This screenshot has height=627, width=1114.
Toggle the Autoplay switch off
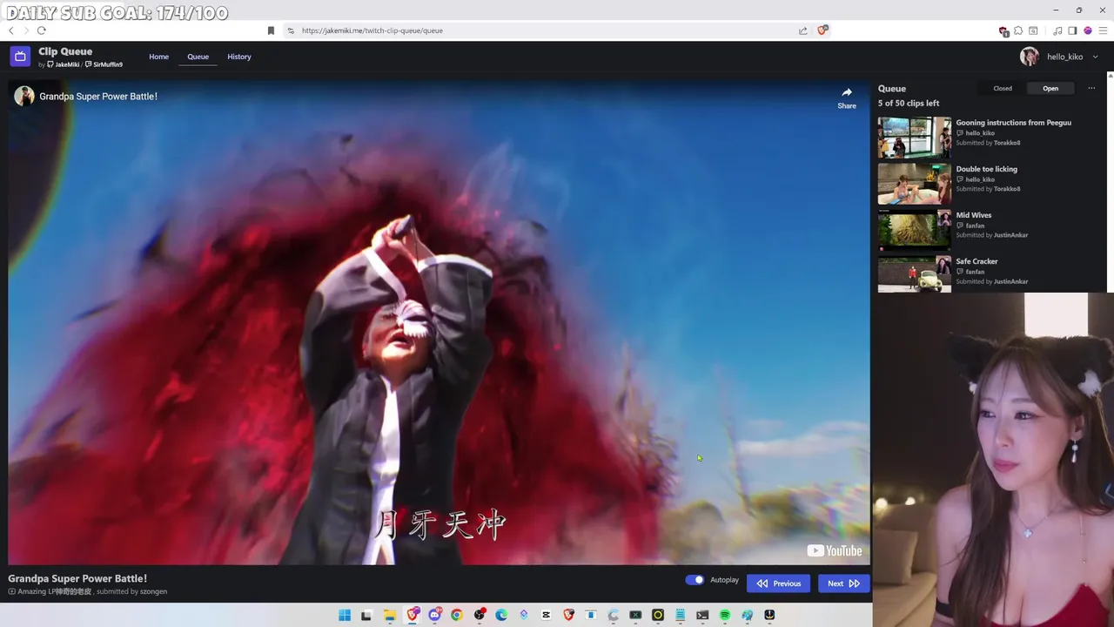pyautogui.click(x=695, y=580)
